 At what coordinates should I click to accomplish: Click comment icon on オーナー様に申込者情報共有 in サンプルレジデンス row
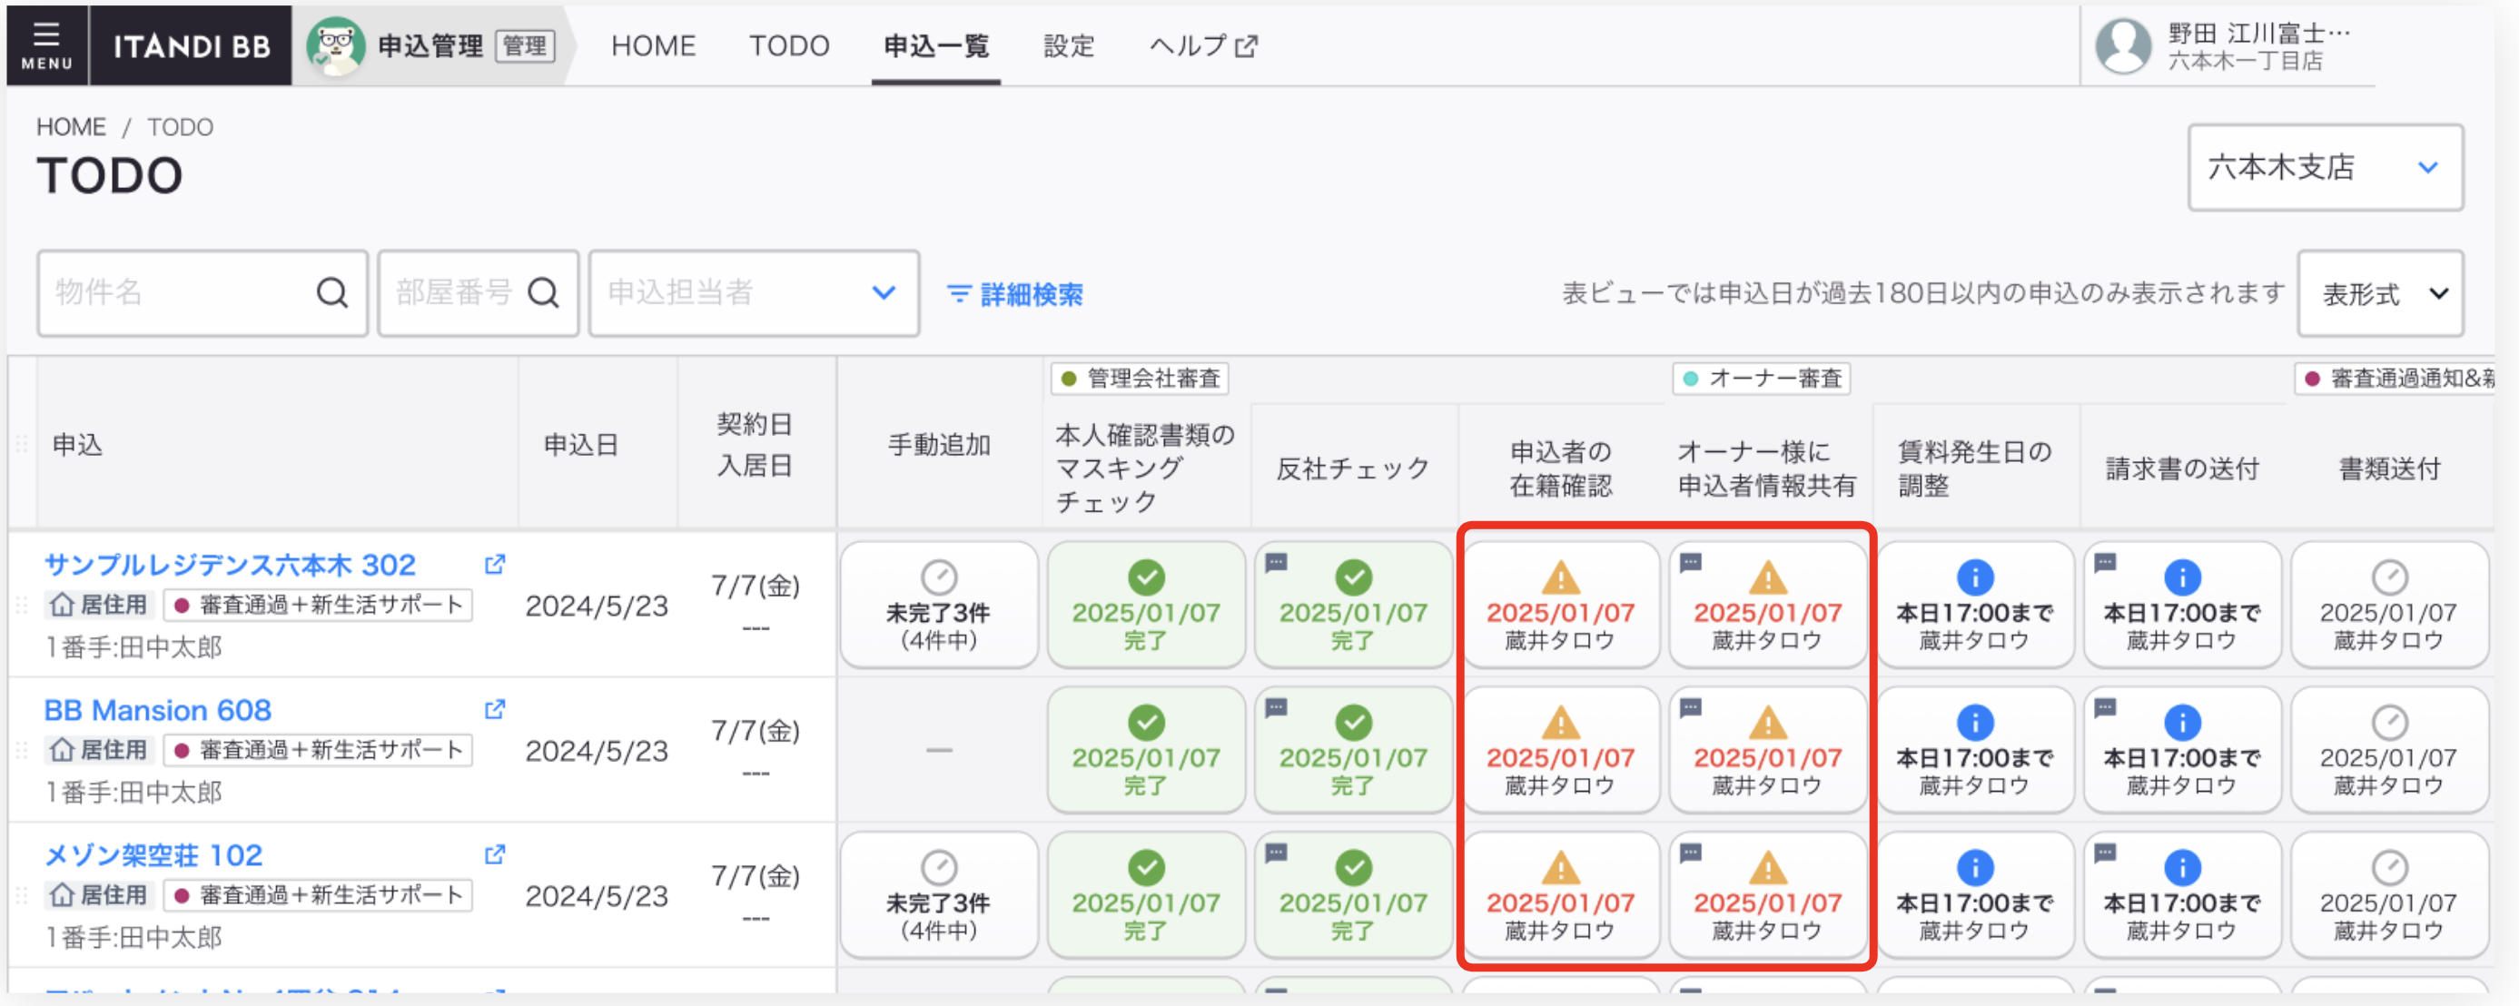1691,562
